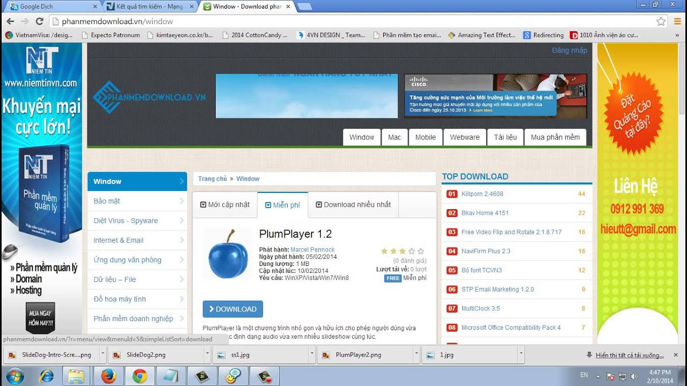Open VietnamVisa bookmark
This screenshot has height=386, width=687.
coord(39,35)
